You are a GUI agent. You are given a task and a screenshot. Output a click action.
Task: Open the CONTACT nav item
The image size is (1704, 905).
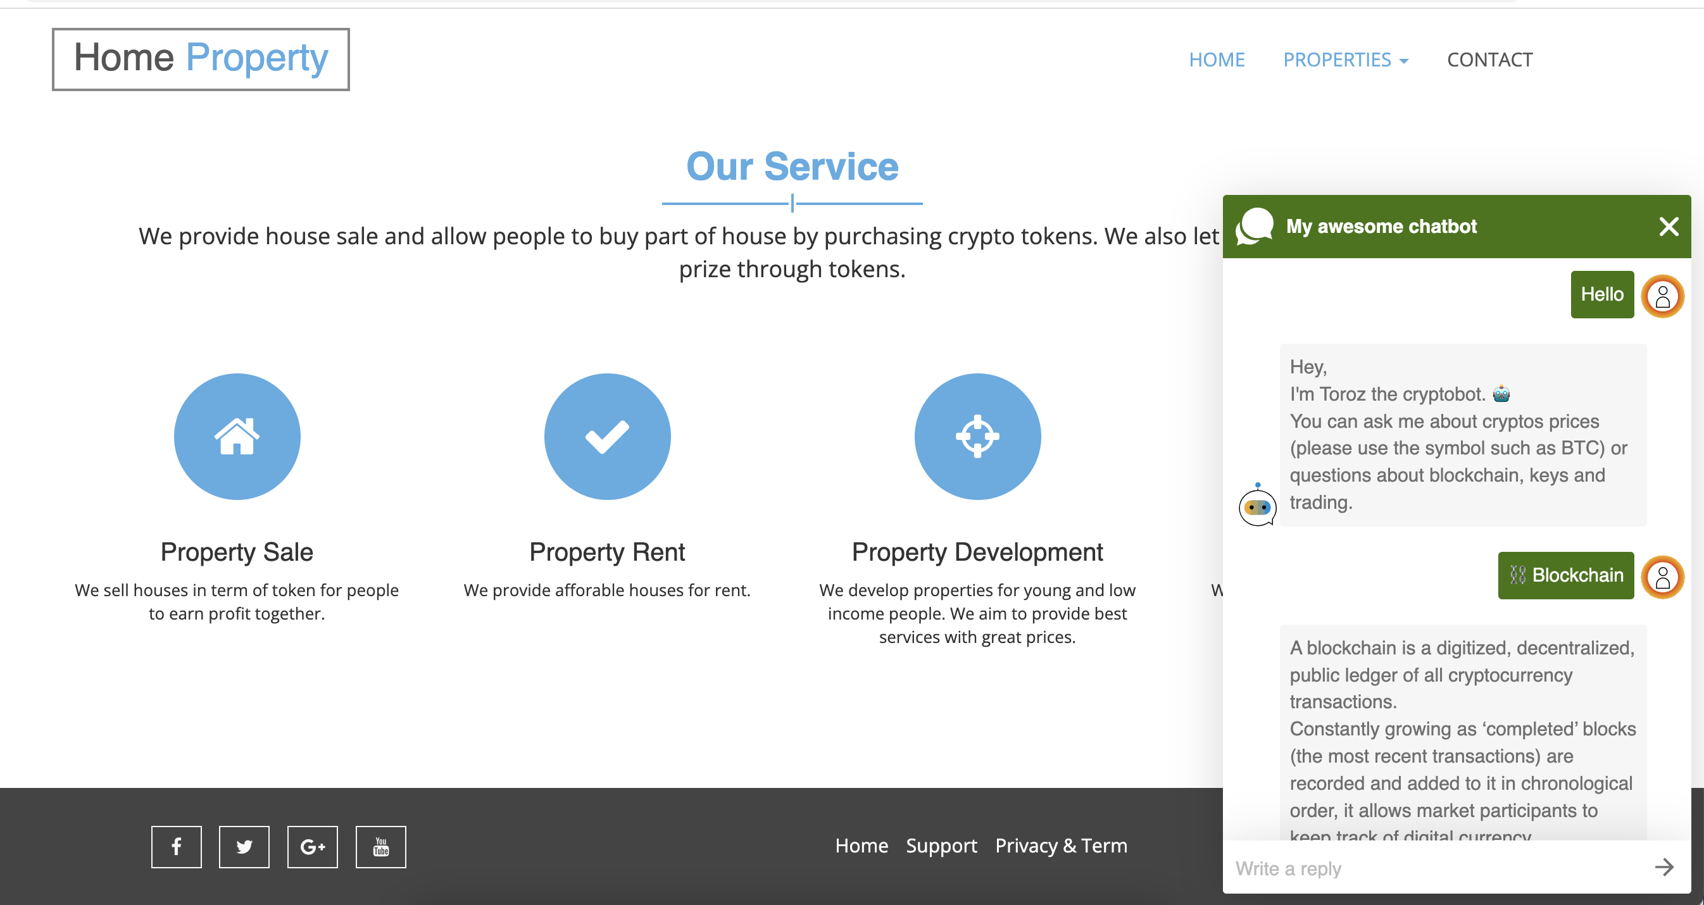(x=1489, y=59)
